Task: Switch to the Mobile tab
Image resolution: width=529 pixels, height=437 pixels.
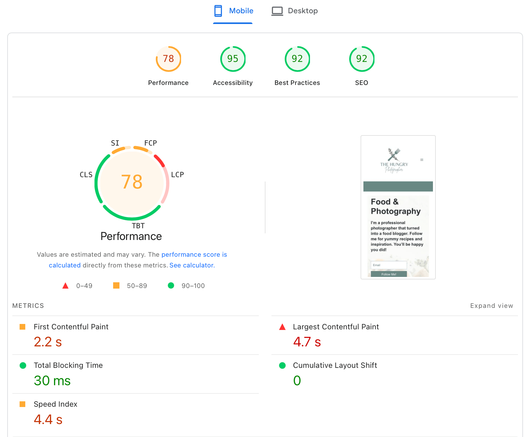Action: coord(241,10)
